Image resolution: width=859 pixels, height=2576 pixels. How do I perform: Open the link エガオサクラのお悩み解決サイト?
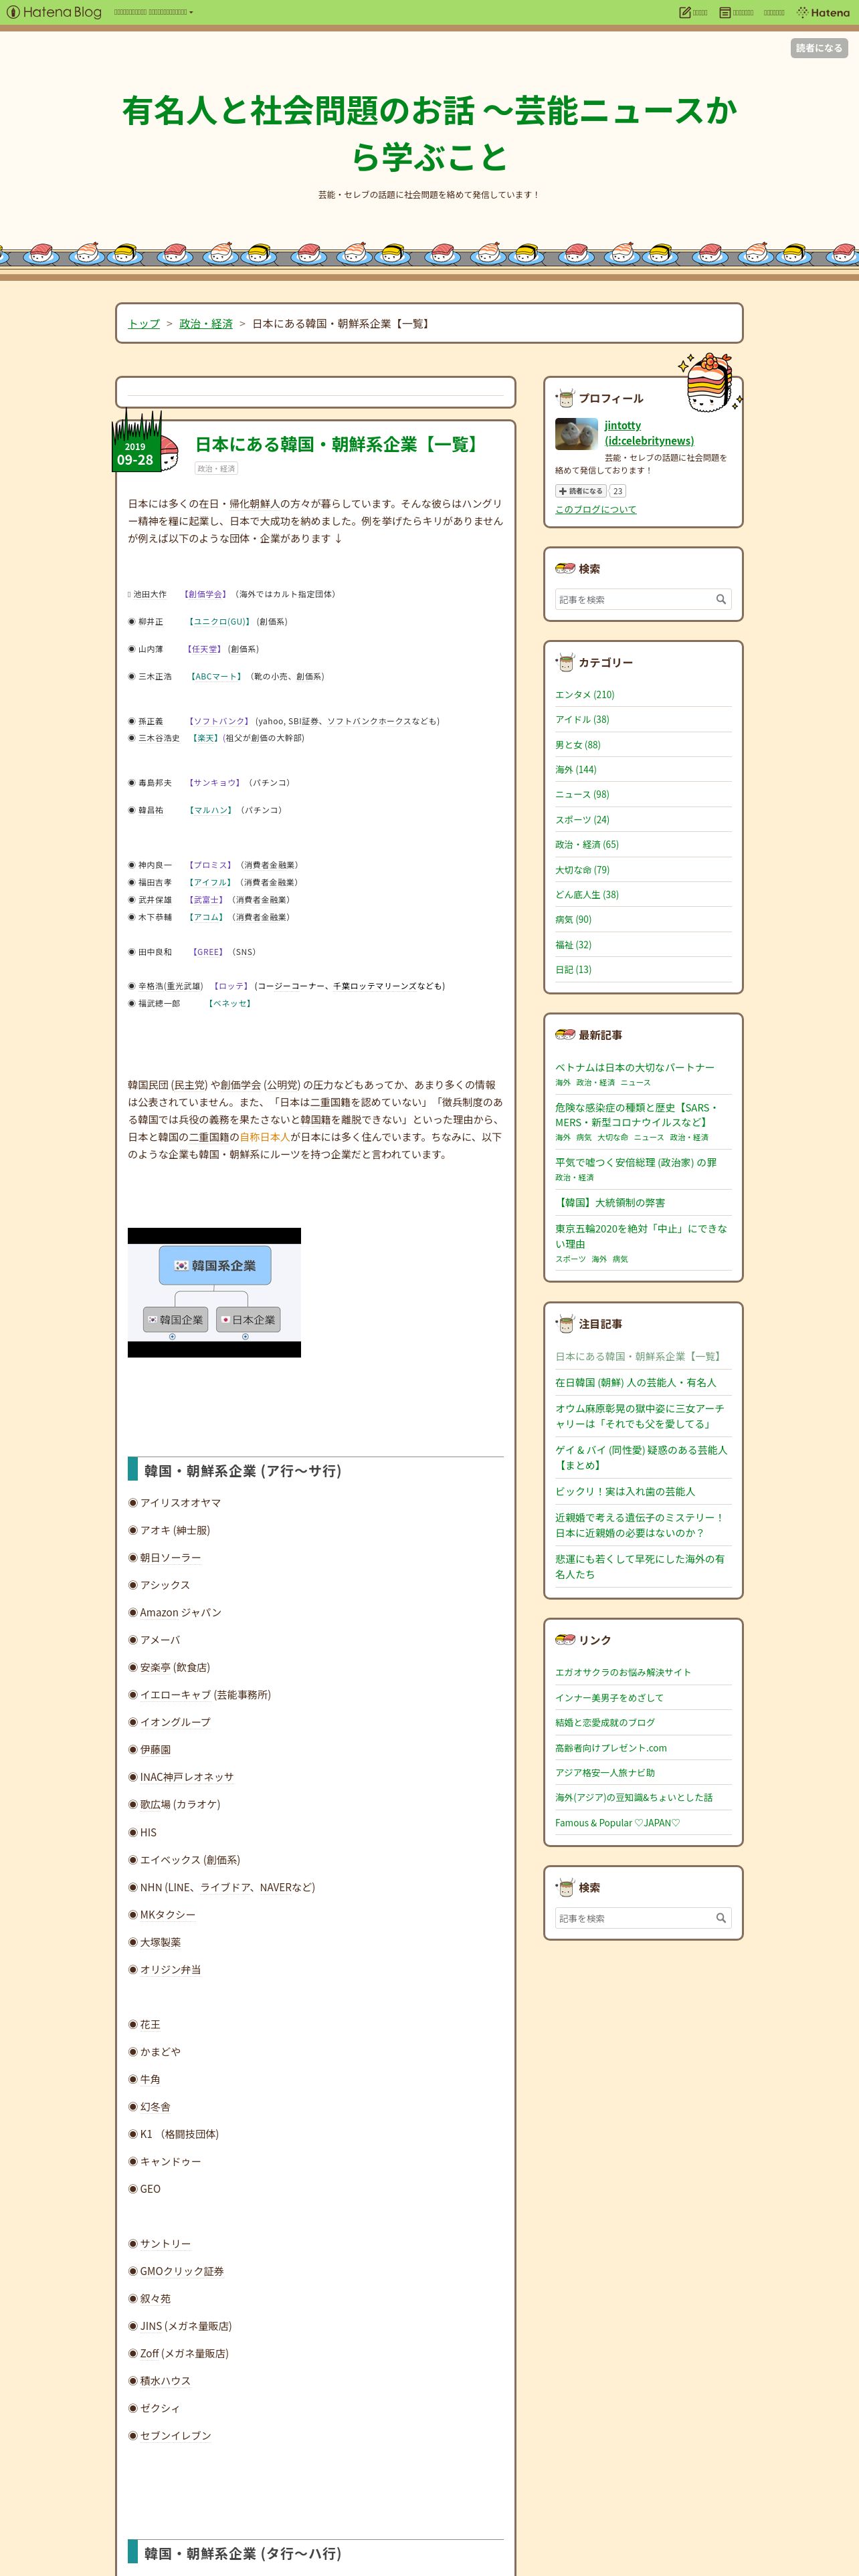tap(623, 1672)
